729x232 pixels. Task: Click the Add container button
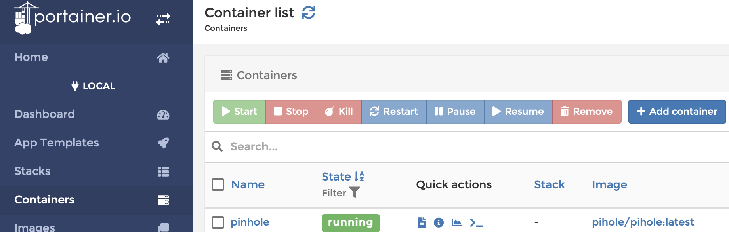[x=677, y=112]
